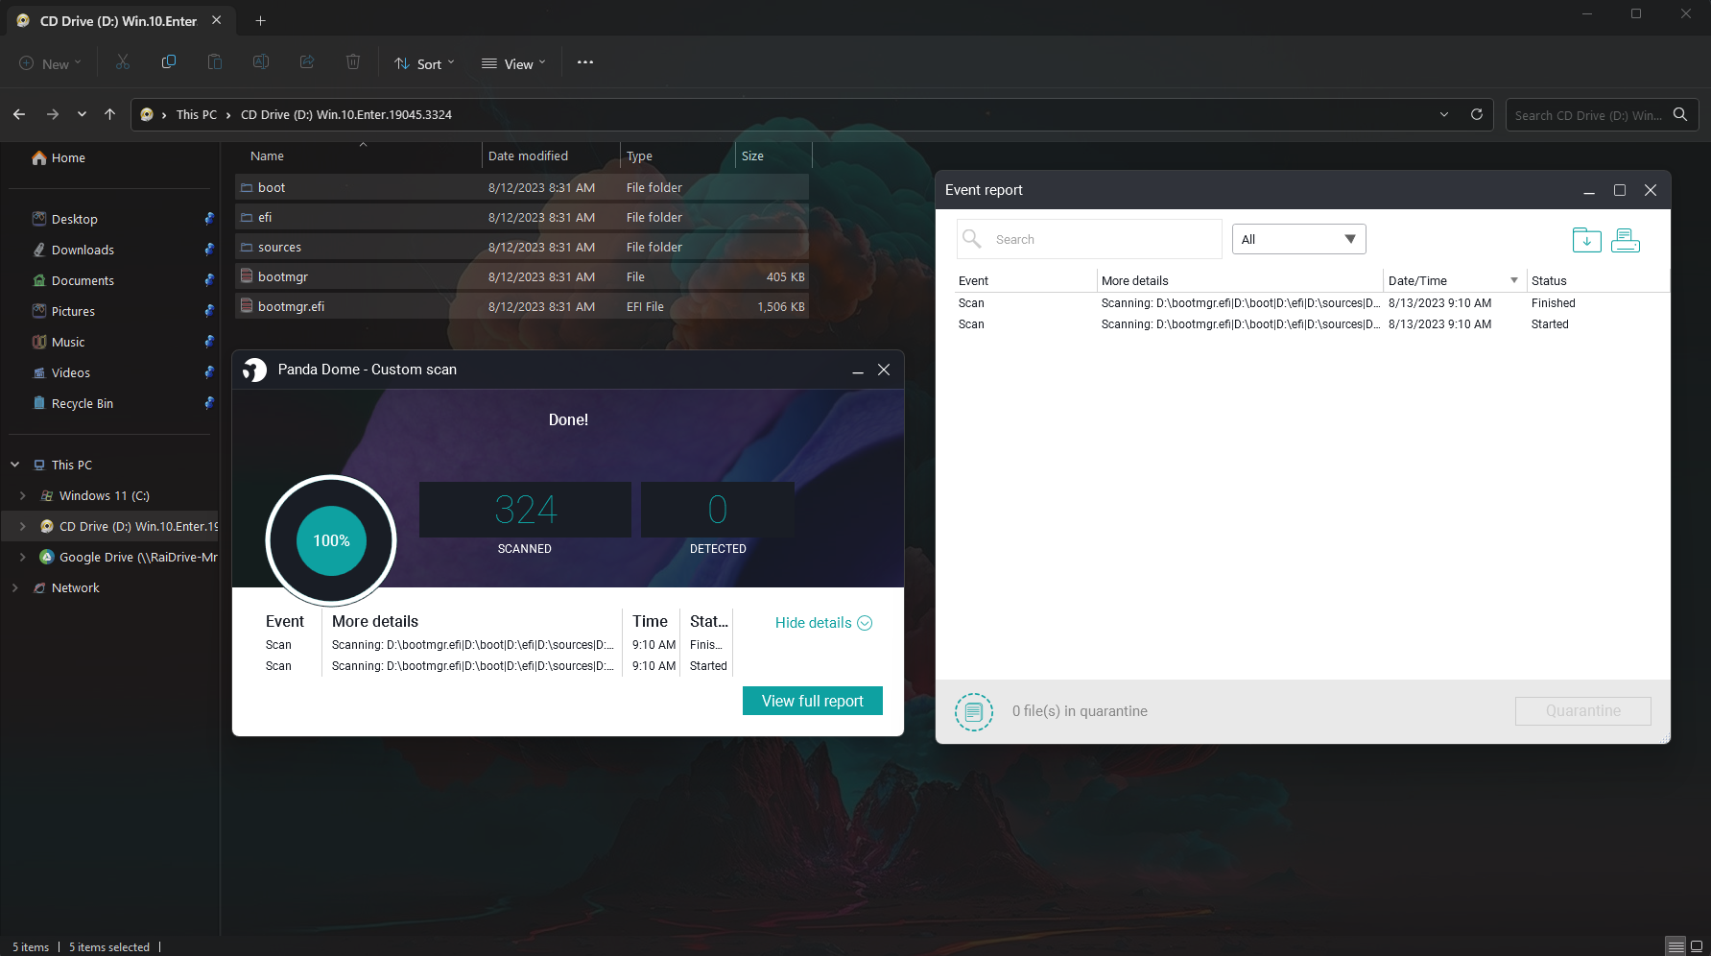The width and height of the screenshot is (1711, 956).
Task: Sort files by Date modified header
Action: [552, 155]
